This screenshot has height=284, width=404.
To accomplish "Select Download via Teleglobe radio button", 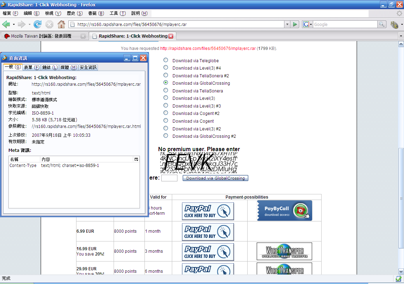I will click(x=166, y=60).
